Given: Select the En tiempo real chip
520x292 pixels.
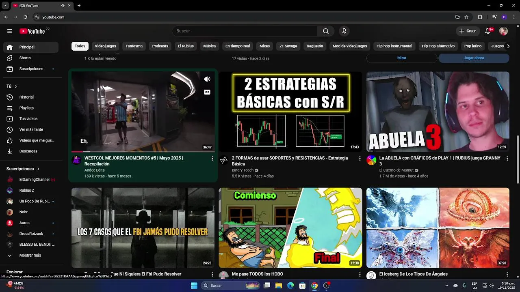Looking at the screenshot, I should point(238,46).
